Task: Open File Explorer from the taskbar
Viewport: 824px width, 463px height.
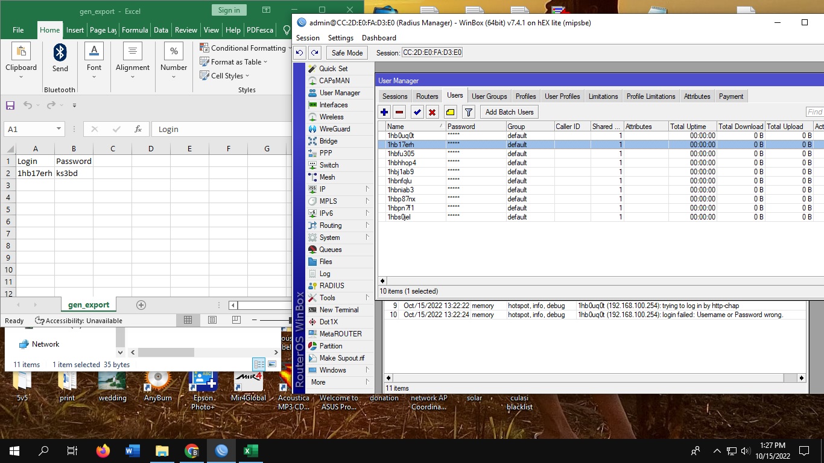Action: (x=162, y=450)
